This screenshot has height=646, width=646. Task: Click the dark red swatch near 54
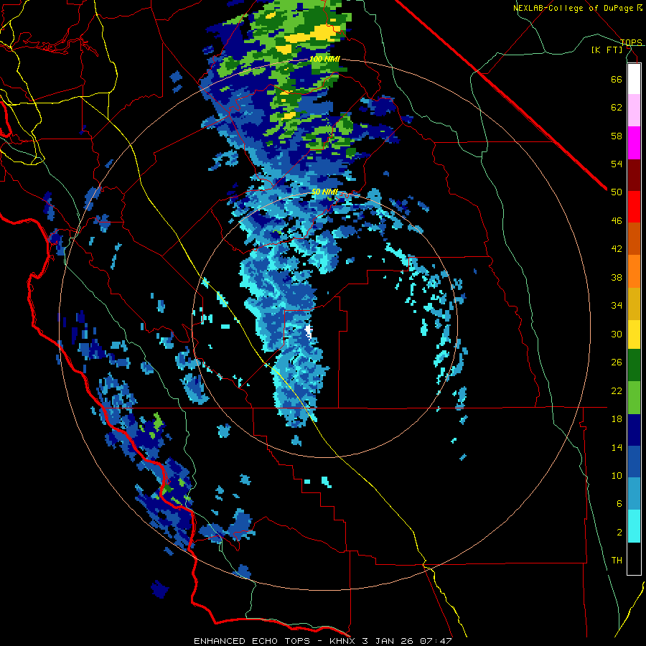(634, 175)
